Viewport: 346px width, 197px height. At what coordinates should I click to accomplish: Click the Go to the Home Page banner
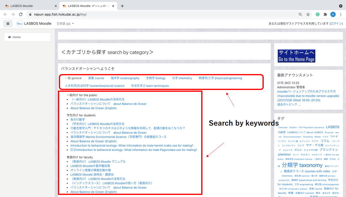point(296,56)
